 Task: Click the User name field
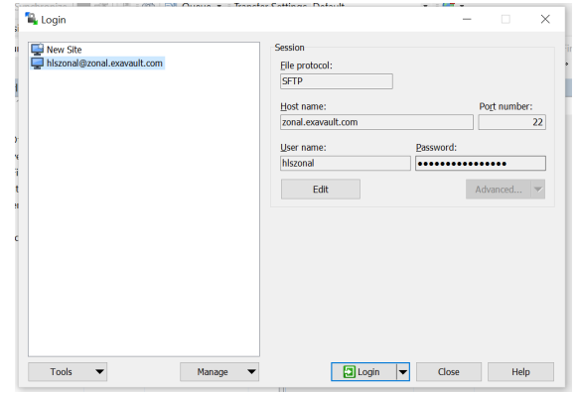tap(345, 163)
